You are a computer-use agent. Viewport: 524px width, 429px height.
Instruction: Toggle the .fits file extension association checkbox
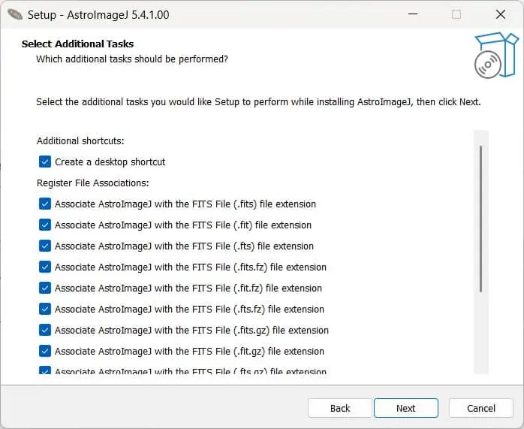point(45,204)
